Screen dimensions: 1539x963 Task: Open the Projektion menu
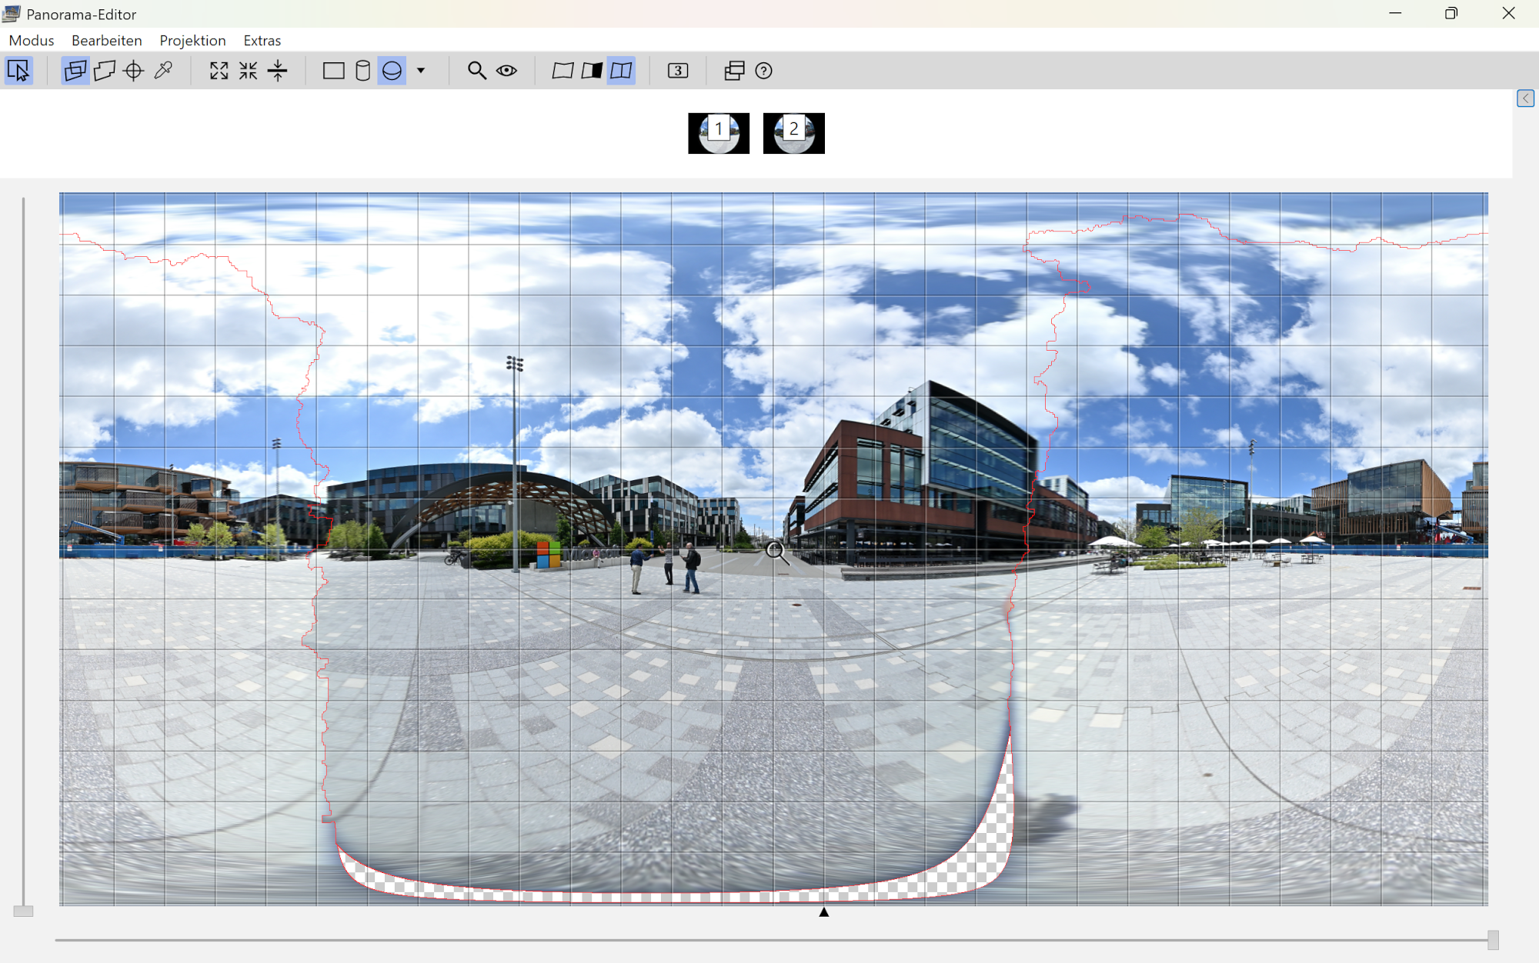click(192, 40)
